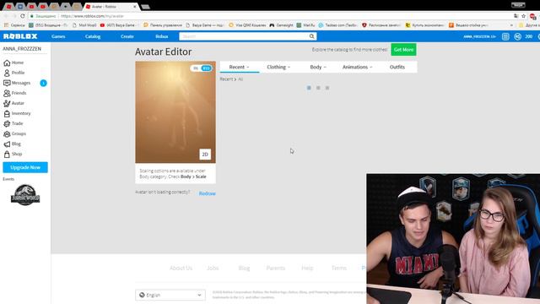Click the ROBLOX logo in the navbar
Viewport: 540px width, 304px height.
[x=20, y=36]
